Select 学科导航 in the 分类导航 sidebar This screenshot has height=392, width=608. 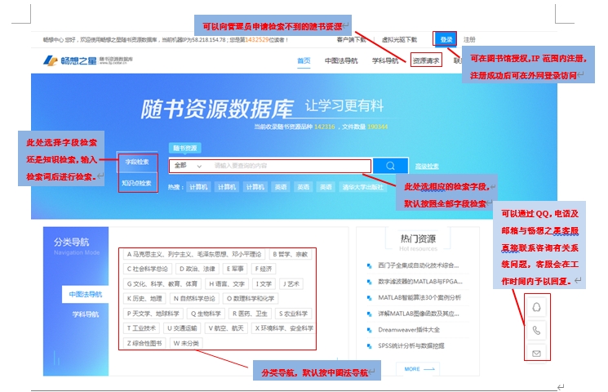point(86,314)
